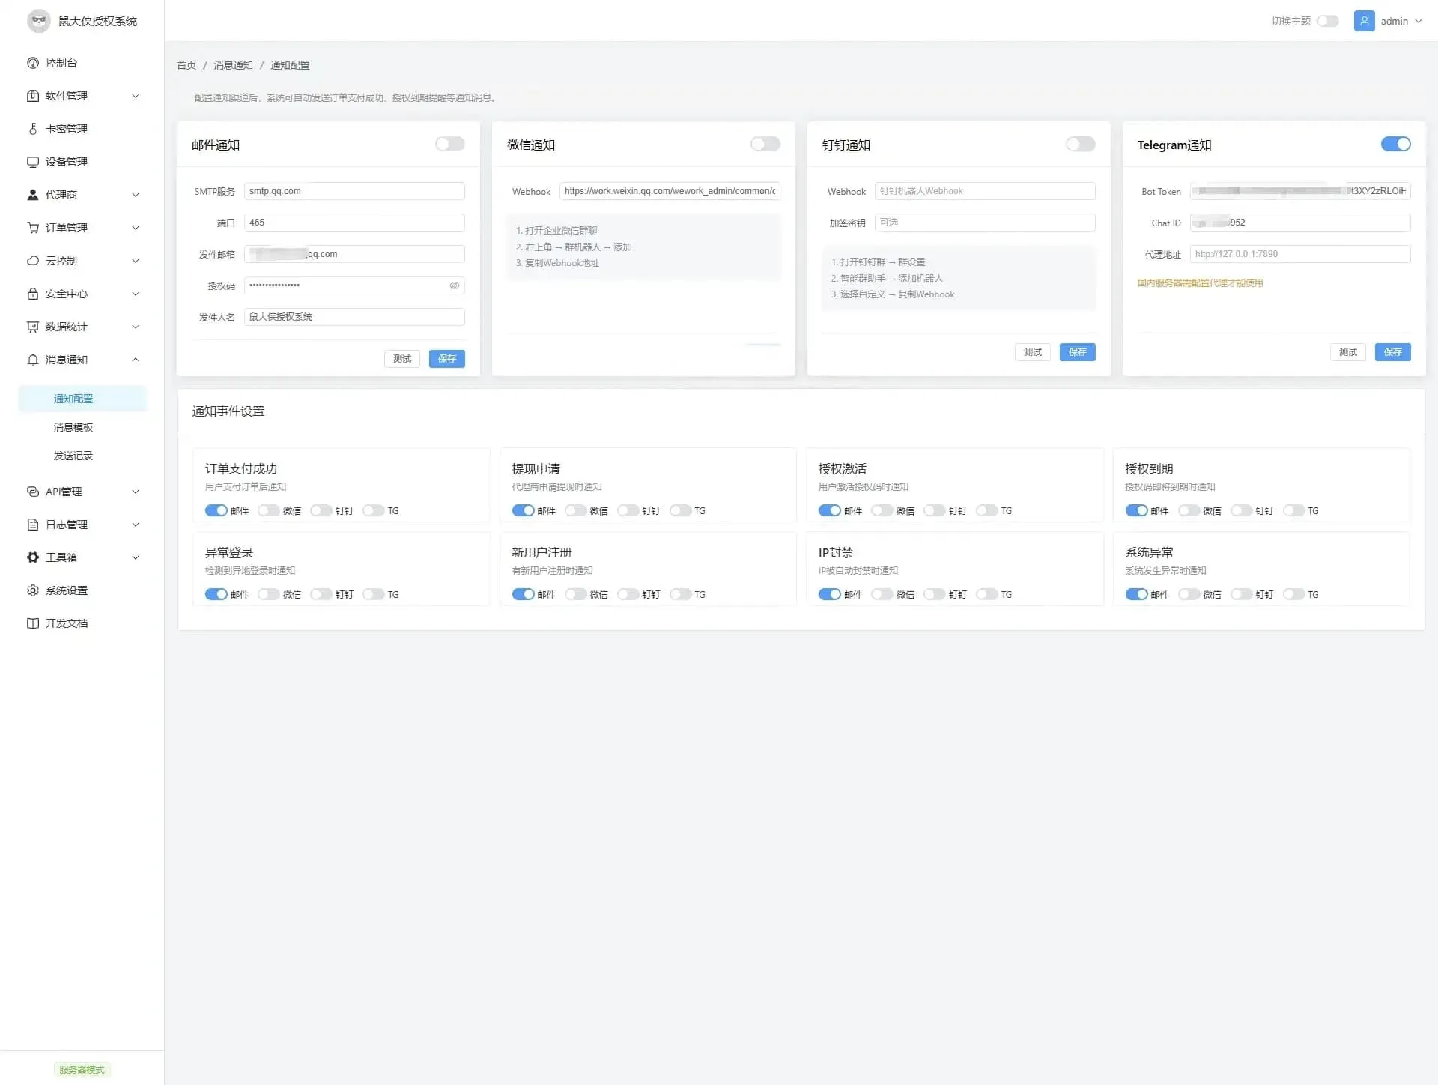Click the 钉钉 Webhook input field
Image resolution: width=1438 pixels, height=1085 pixels.
(x=984, y=191)
